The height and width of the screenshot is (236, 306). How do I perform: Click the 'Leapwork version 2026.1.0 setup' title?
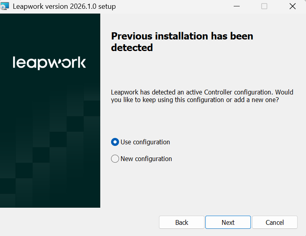(64, 6)
